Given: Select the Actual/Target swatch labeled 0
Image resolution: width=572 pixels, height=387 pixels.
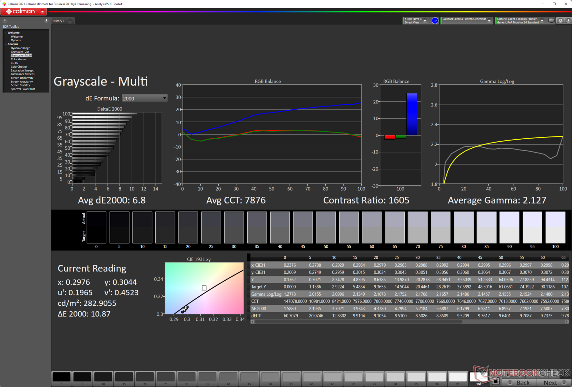Looking at the screenshot, I should (x=96, y=227).
